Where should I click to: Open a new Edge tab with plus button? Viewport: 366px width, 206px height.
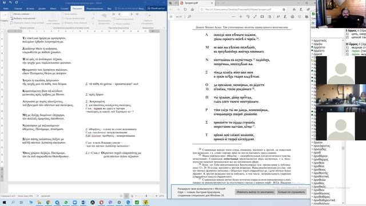(218, 3)
